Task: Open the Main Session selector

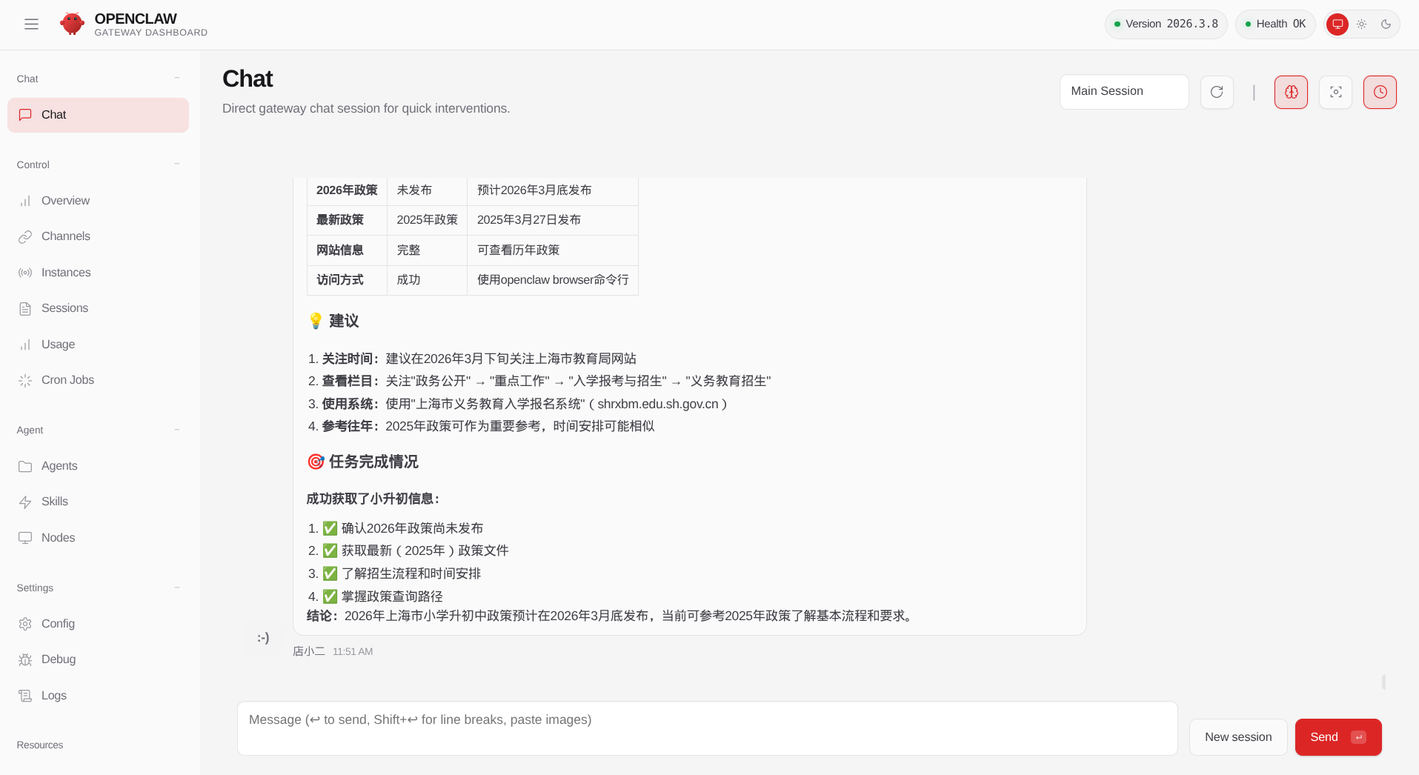Action: (x=1123, y=92)
